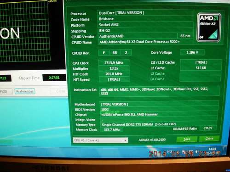
Task: Click the CPUID Rev. cell 6B
Action: (x=115, y=53)
